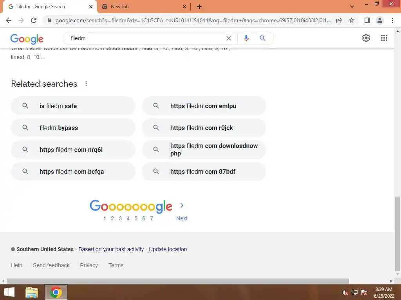
Task: Click the scroll-up arrow of the page
Action: [x=397, y=31]
